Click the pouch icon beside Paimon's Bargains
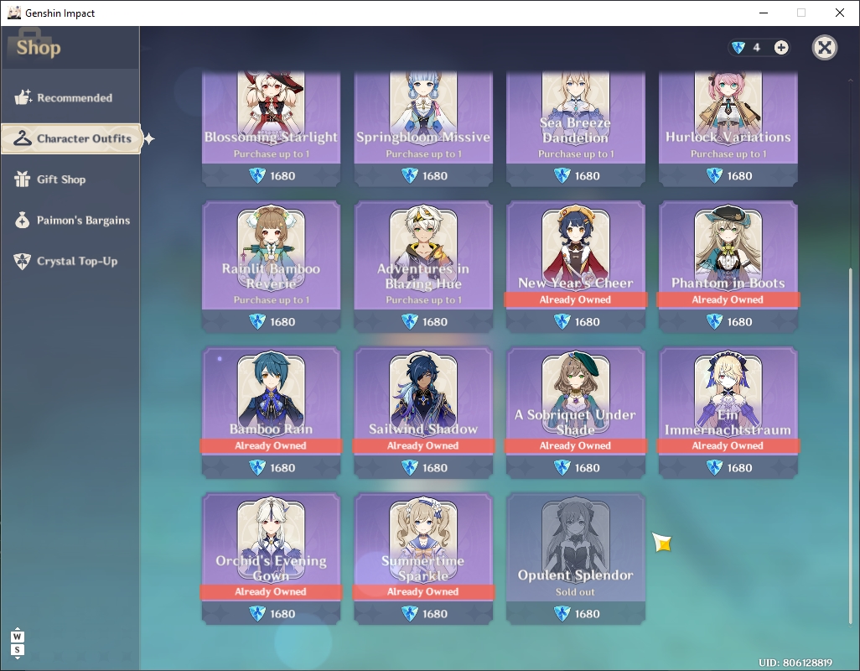 (23, 220)
